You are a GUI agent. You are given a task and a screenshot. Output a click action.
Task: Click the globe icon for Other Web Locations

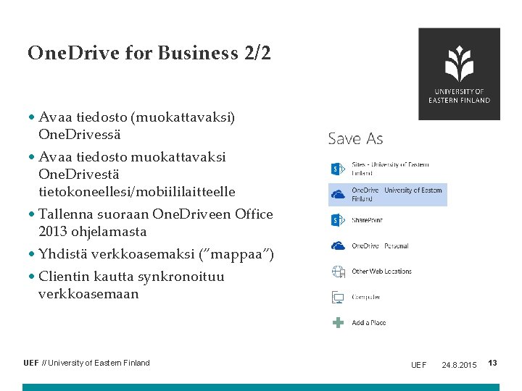coord(339,272)
